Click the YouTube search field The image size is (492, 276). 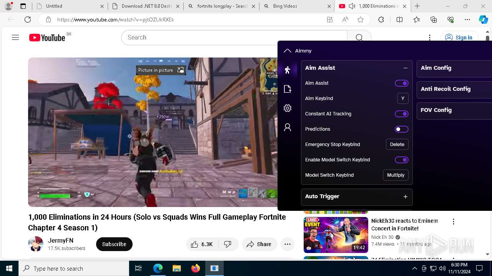click(234, 38)
